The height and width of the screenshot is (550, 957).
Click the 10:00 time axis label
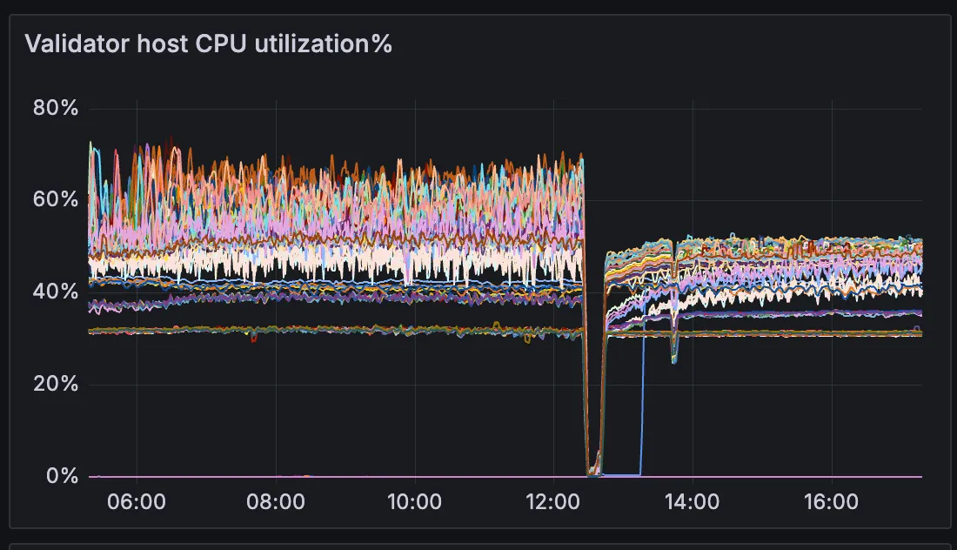tap(415, 502)
